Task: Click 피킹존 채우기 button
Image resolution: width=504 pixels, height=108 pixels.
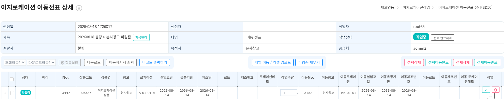Action: coord(309,62)
